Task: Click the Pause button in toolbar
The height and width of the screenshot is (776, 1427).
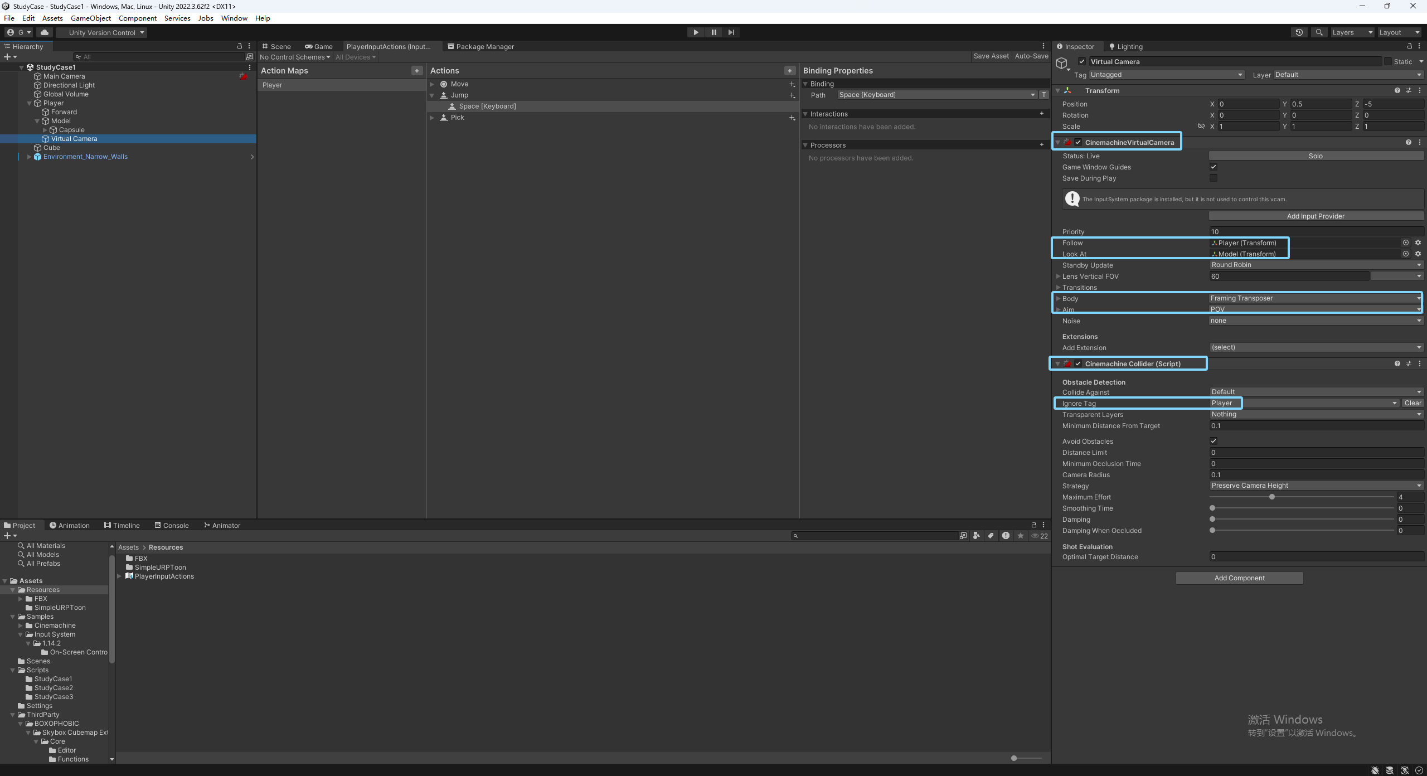Action: [x=713, y=32]
